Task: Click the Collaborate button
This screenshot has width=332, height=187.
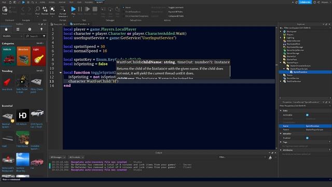Action: (305, 2)
